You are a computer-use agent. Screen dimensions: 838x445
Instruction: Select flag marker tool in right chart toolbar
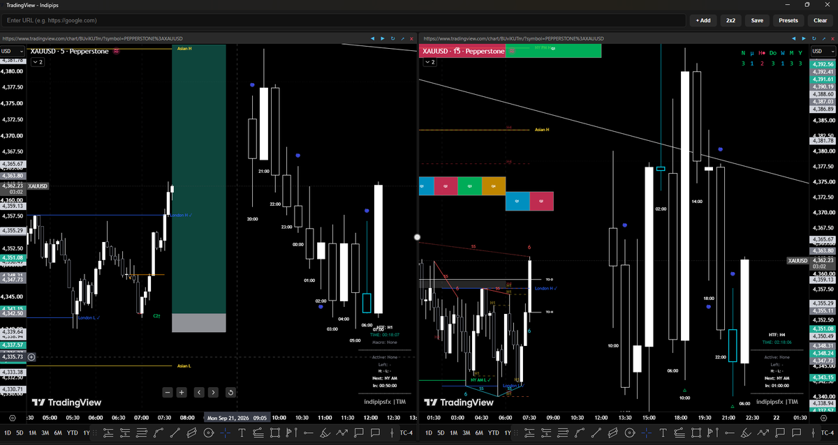[x=714, y=433]
